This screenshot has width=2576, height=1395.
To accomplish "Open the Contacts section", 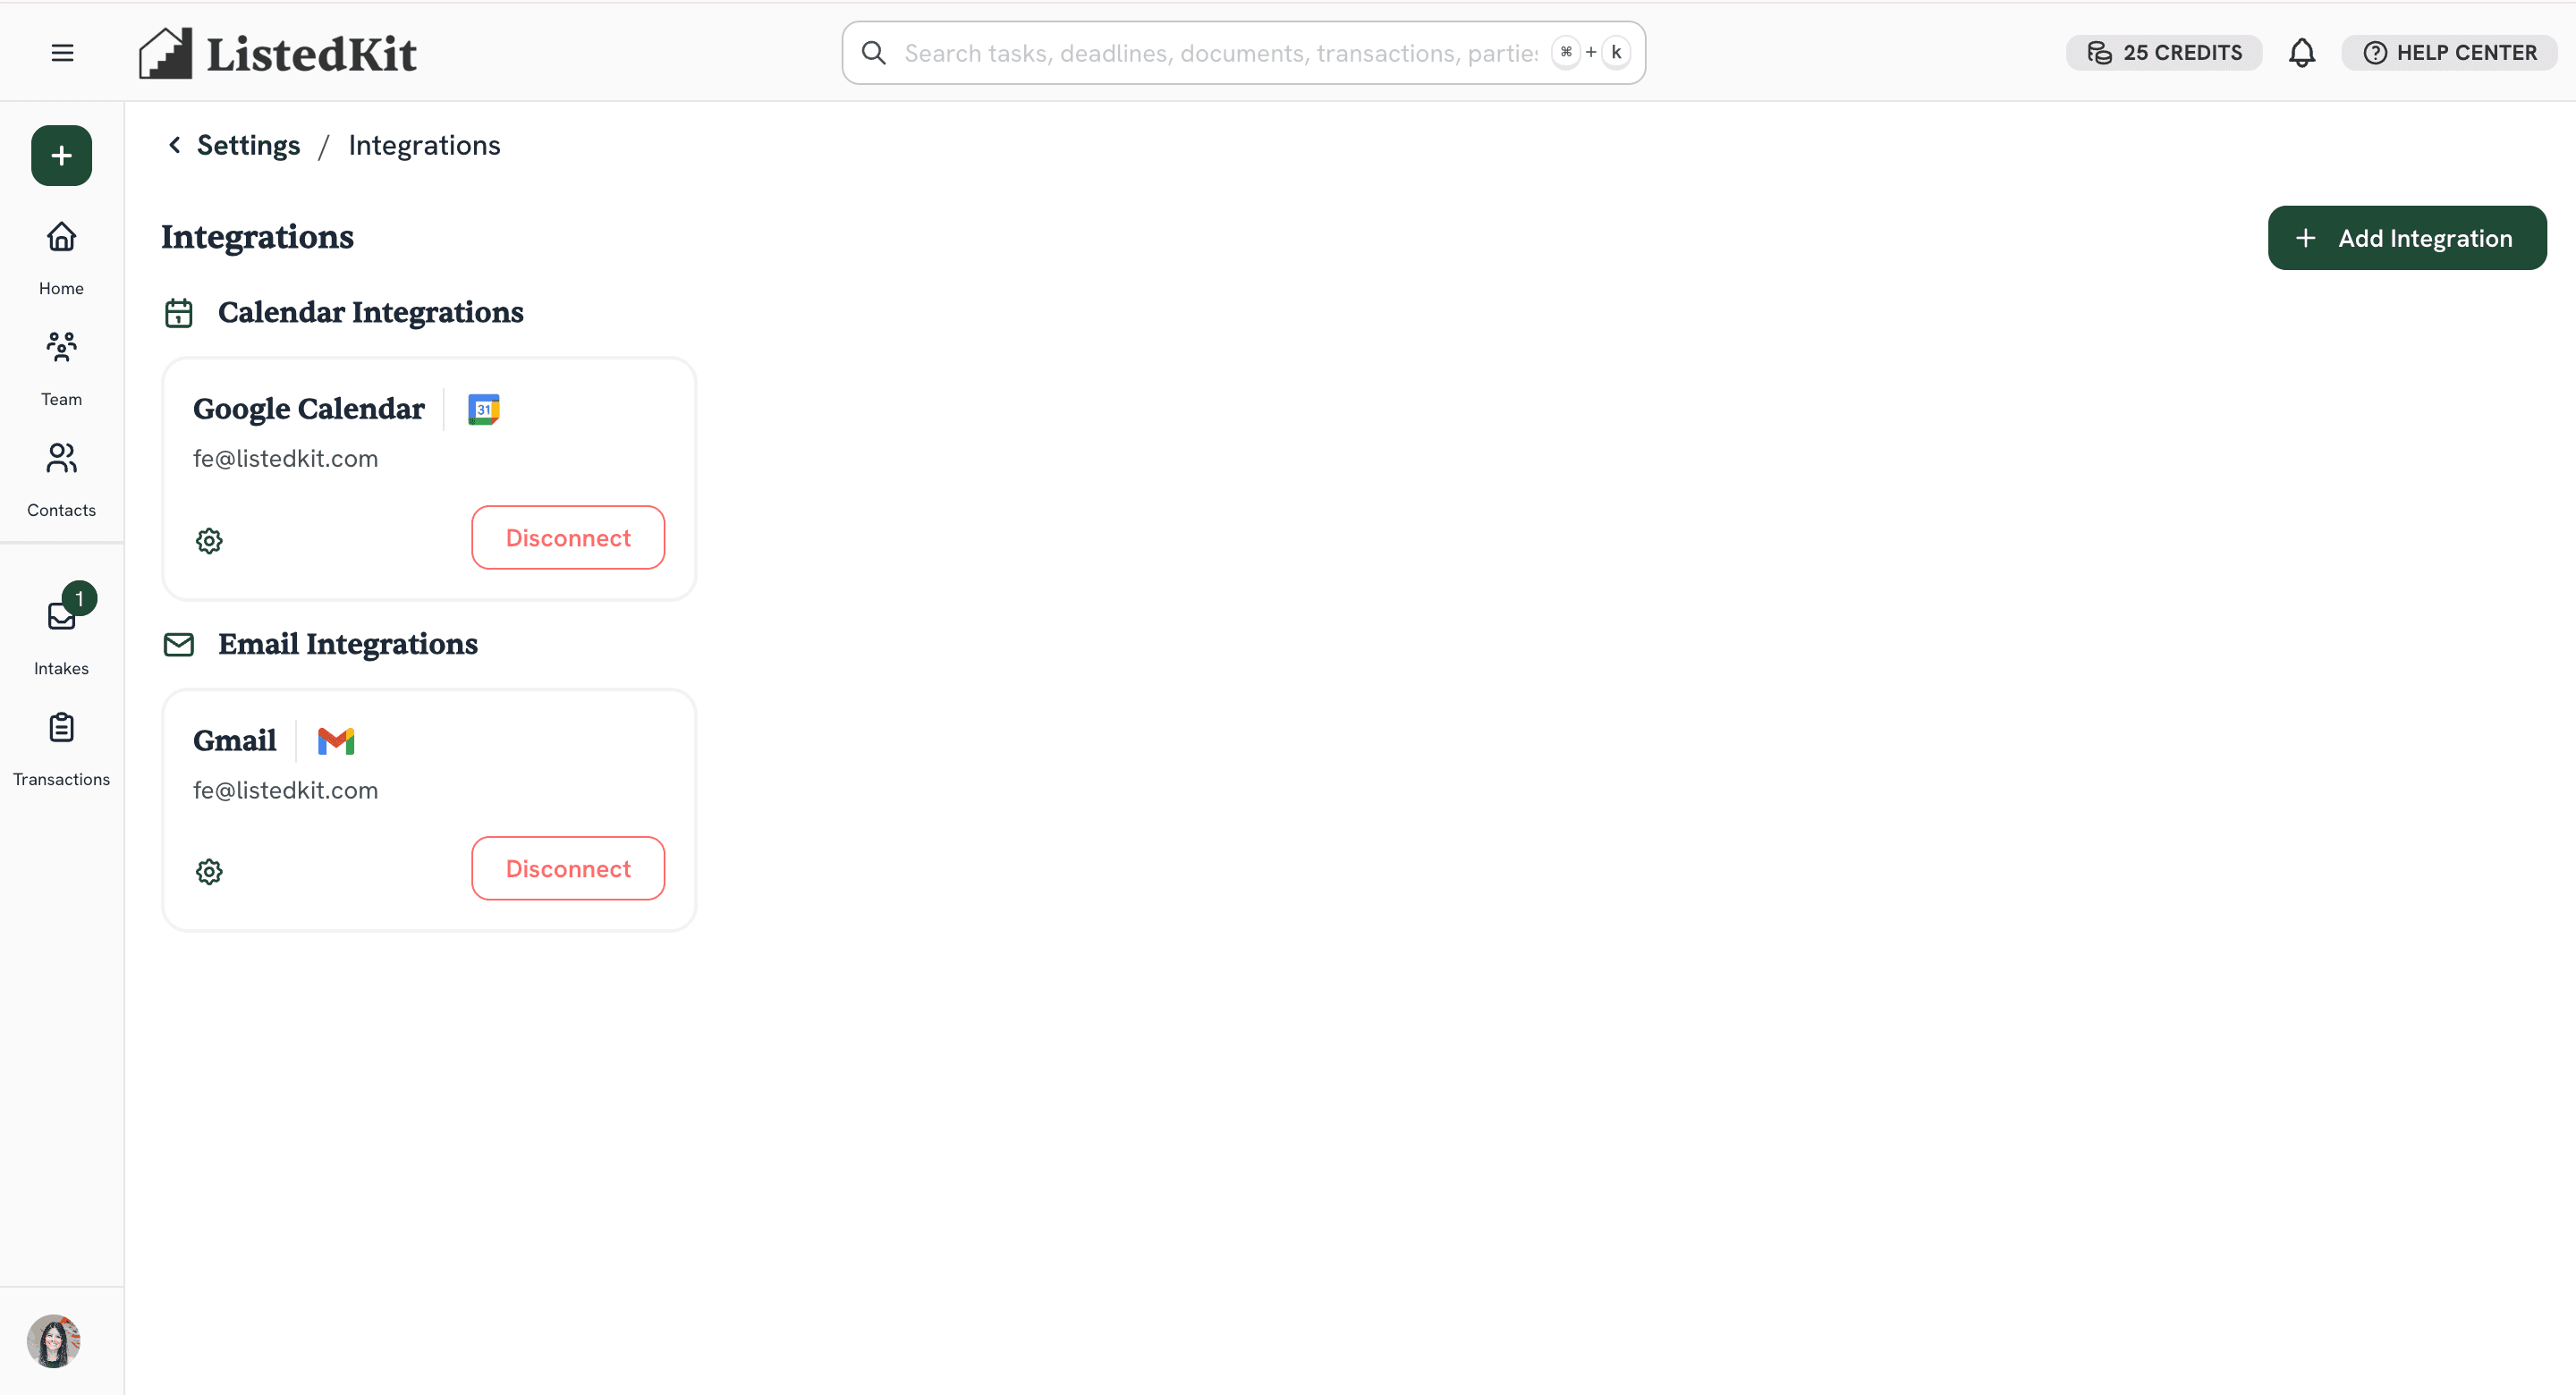I will coord(61,480).
